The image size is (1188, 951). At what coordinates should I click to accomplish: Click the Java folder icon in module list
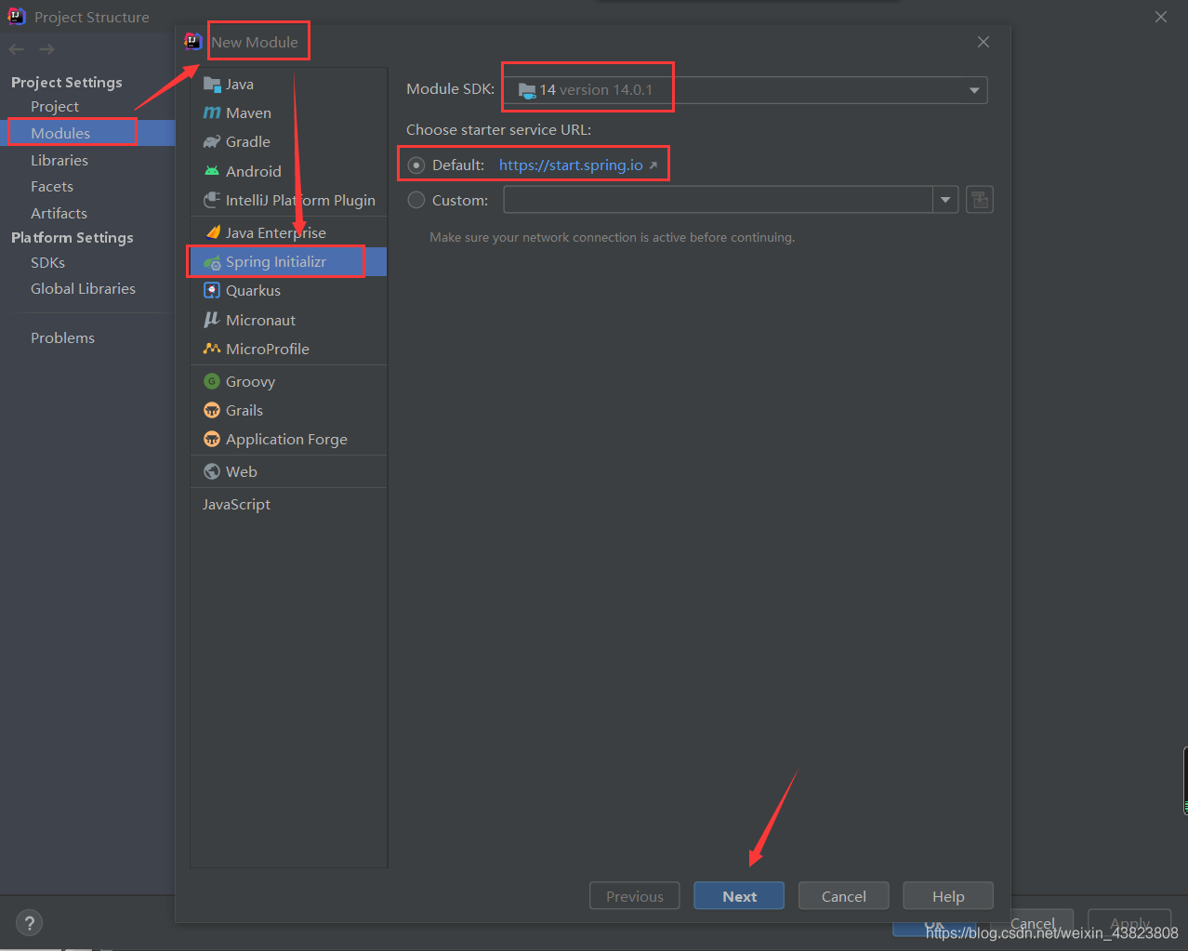212,84
